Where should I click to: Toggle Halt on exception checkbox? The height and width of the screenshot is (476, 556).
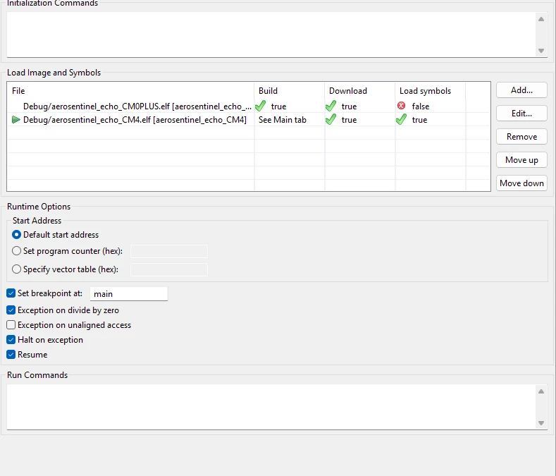11,340
